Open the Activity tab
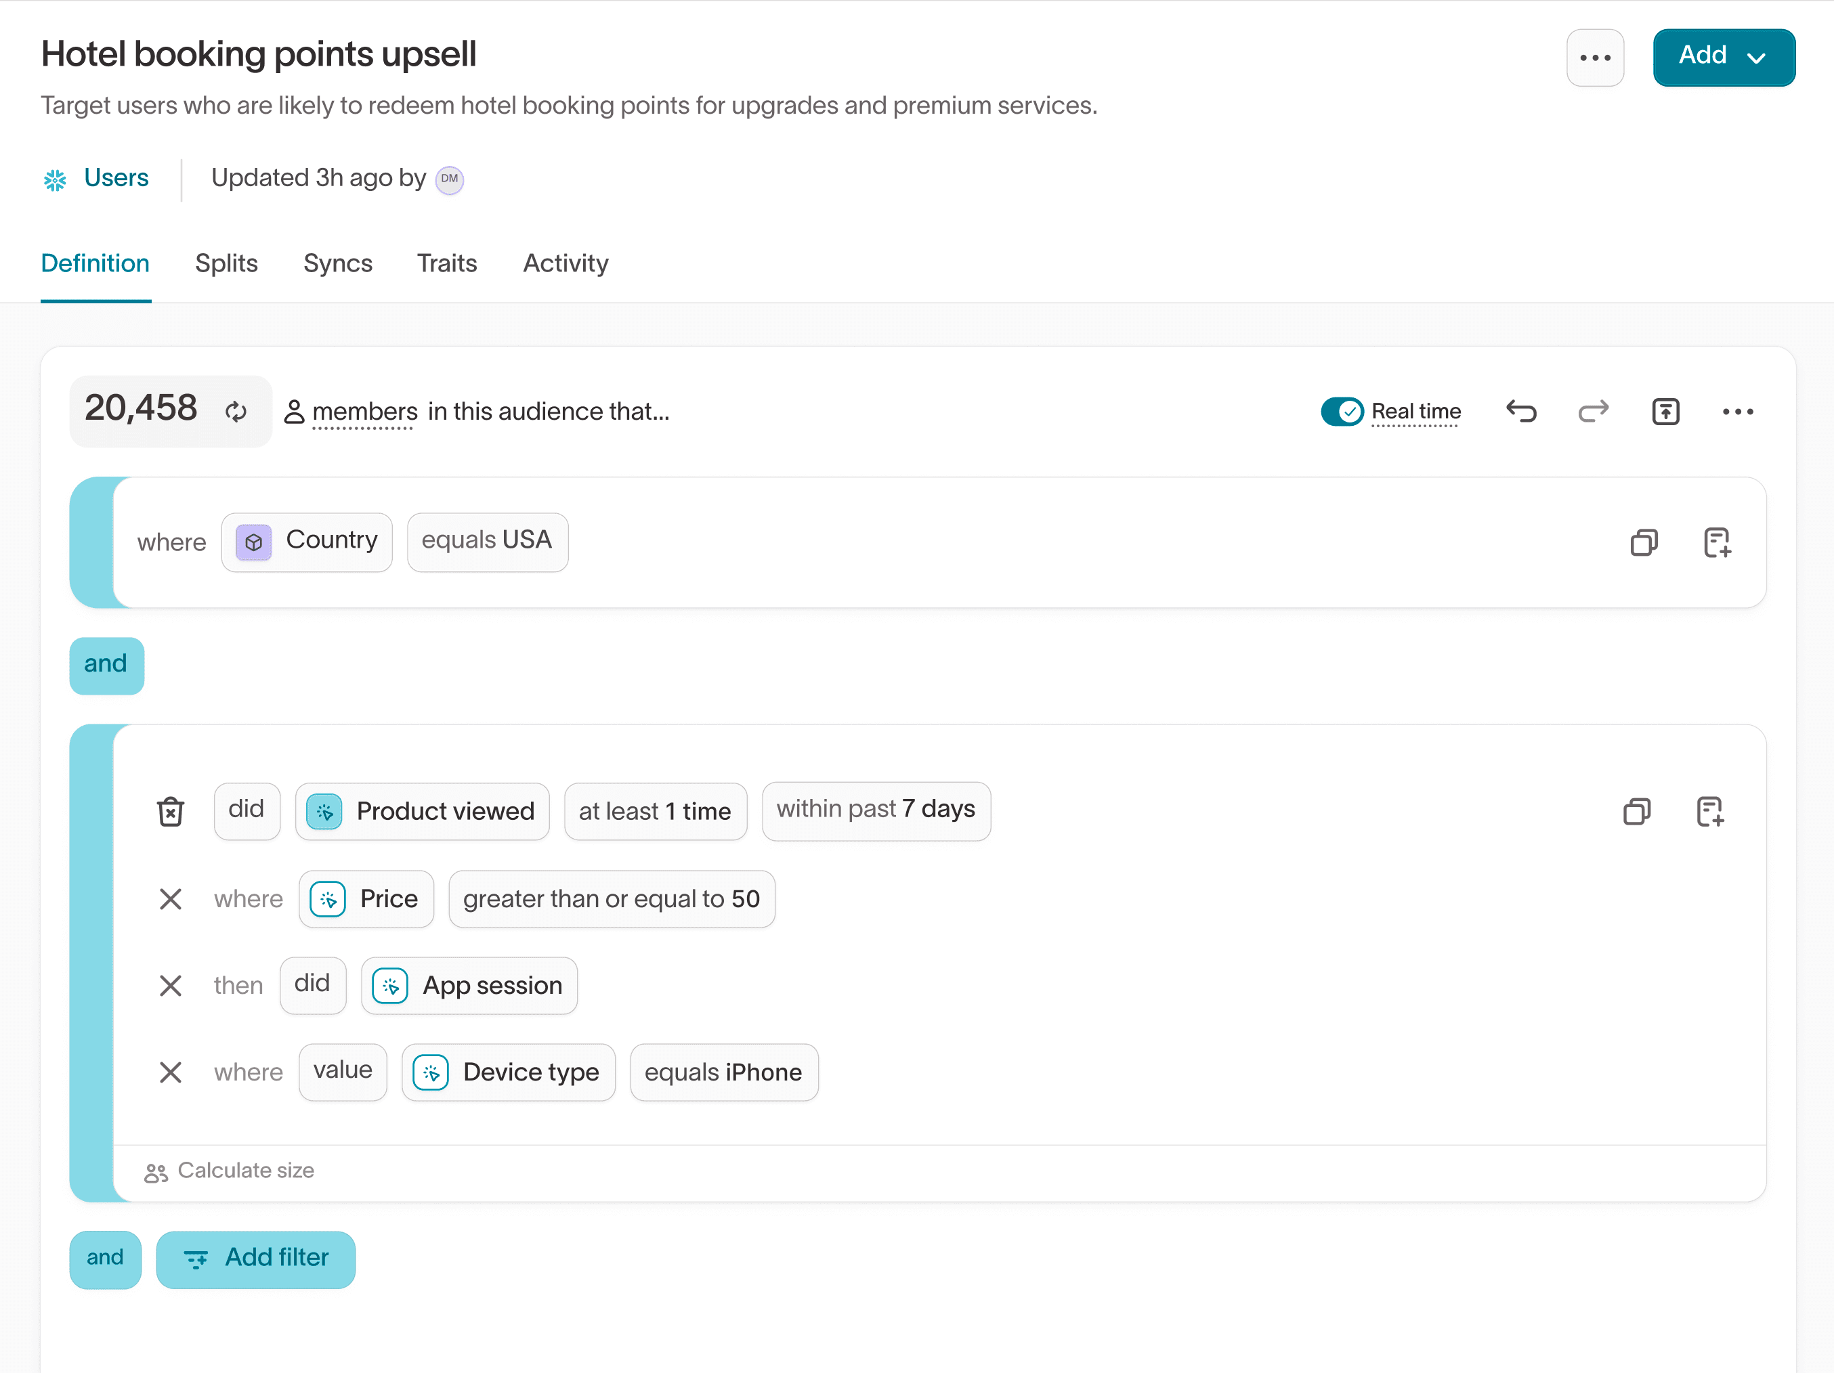The width and height of the screenshot is (1834, 1373). pyautogui.click(x=566, y=263)
